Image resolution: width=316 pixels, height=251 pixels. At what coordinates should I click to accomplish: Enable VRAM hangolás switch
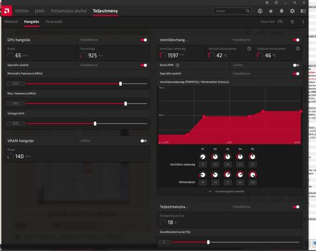(x=144, y=141)
